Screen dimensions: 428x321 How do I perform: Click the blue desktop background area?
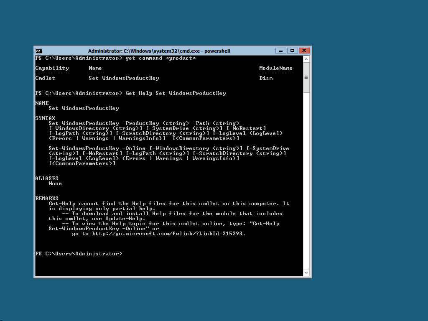pyautogui.click(x=369, y=164)
